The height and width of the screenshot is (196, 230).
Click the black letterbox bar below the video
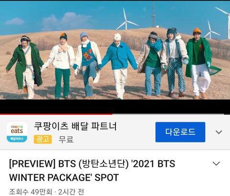point(115,107)
